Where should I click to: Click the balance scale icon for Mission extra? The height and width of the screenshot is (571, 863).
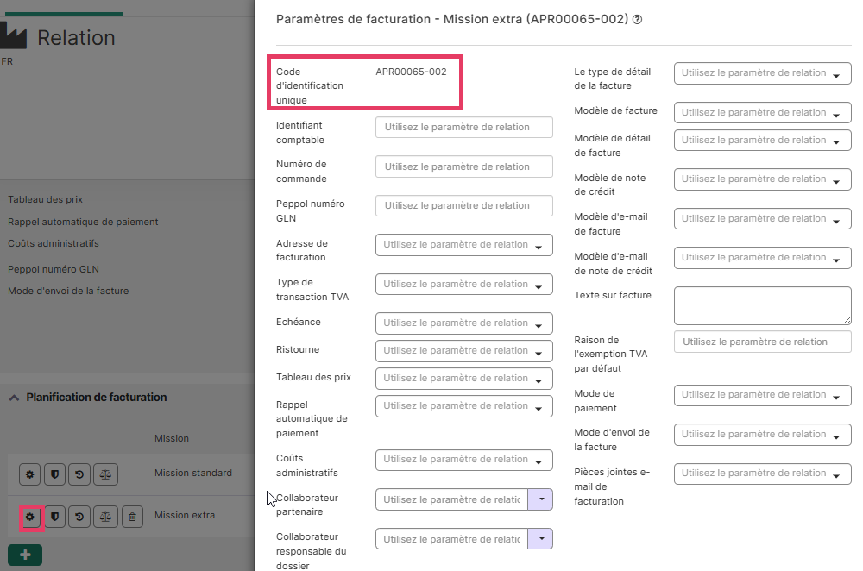pos(105,517)
